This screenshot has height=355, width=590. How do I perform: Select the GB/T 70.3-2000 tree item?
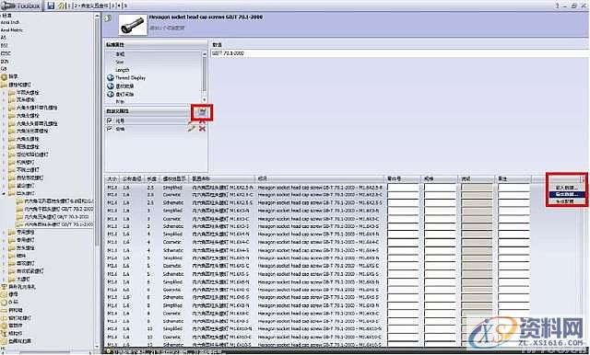pyautogui.click(x=57, y=217)
